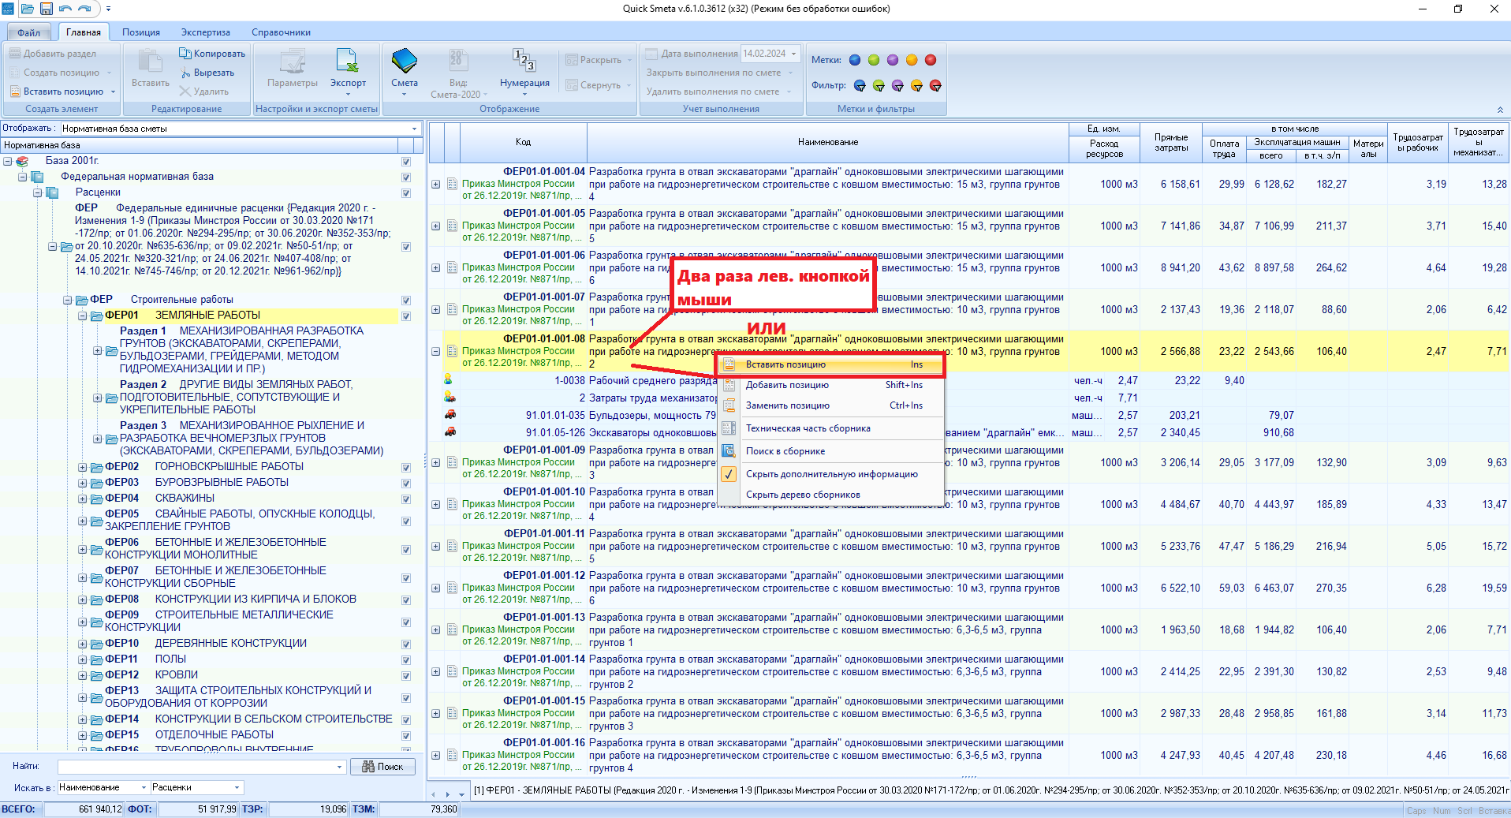
Task: Click the redo arrow in the quick access bar
Action: [84, 9]
